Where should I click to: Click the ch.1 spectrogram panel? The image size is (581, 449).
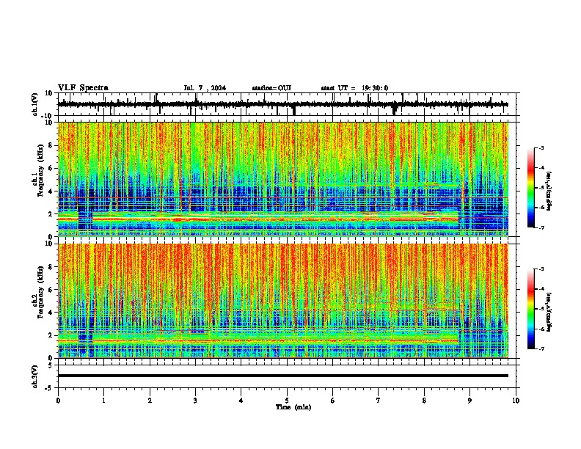click(x=283, y=179)
